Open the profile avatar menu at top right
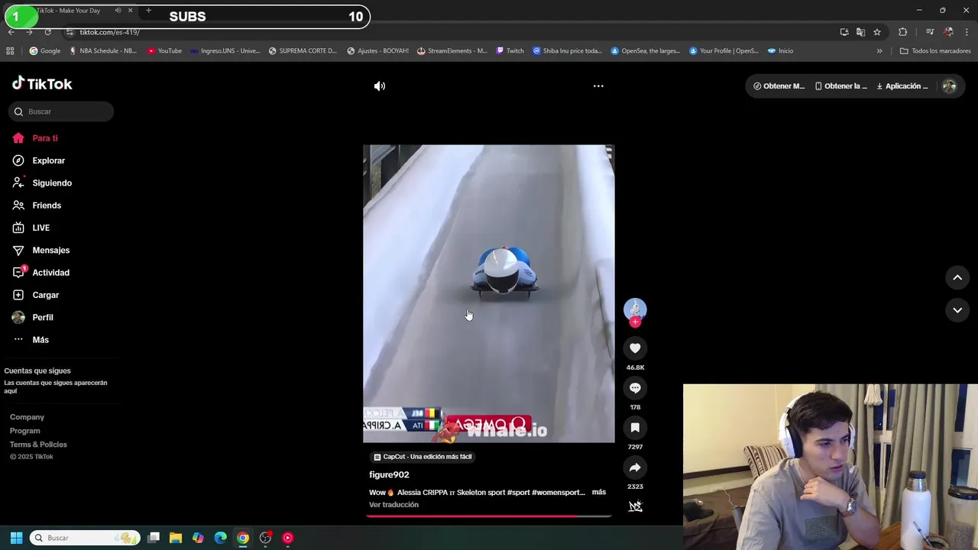The image size is (978, 550). coord(949,86)
